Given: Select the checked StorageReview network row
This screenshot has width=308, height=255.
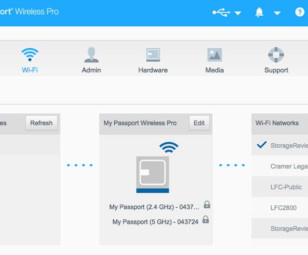Looking at the screenshot, I should [x=280, y=145].
